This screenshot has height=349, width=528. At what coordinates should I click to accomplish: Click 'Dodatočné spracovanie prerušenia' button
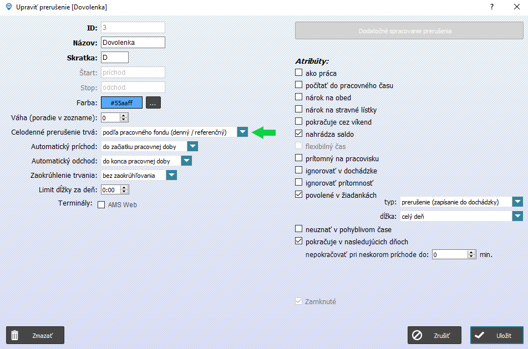(409, 31)
